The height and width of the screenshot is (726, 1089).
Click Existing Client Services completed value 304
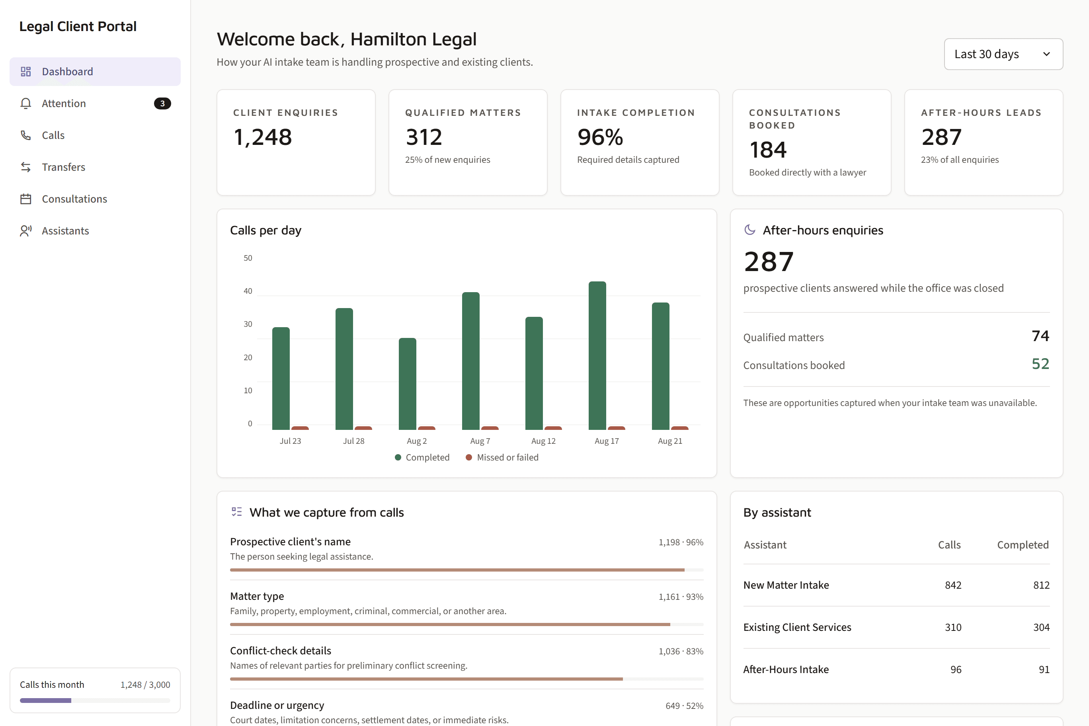click(x=1041, y=627)
